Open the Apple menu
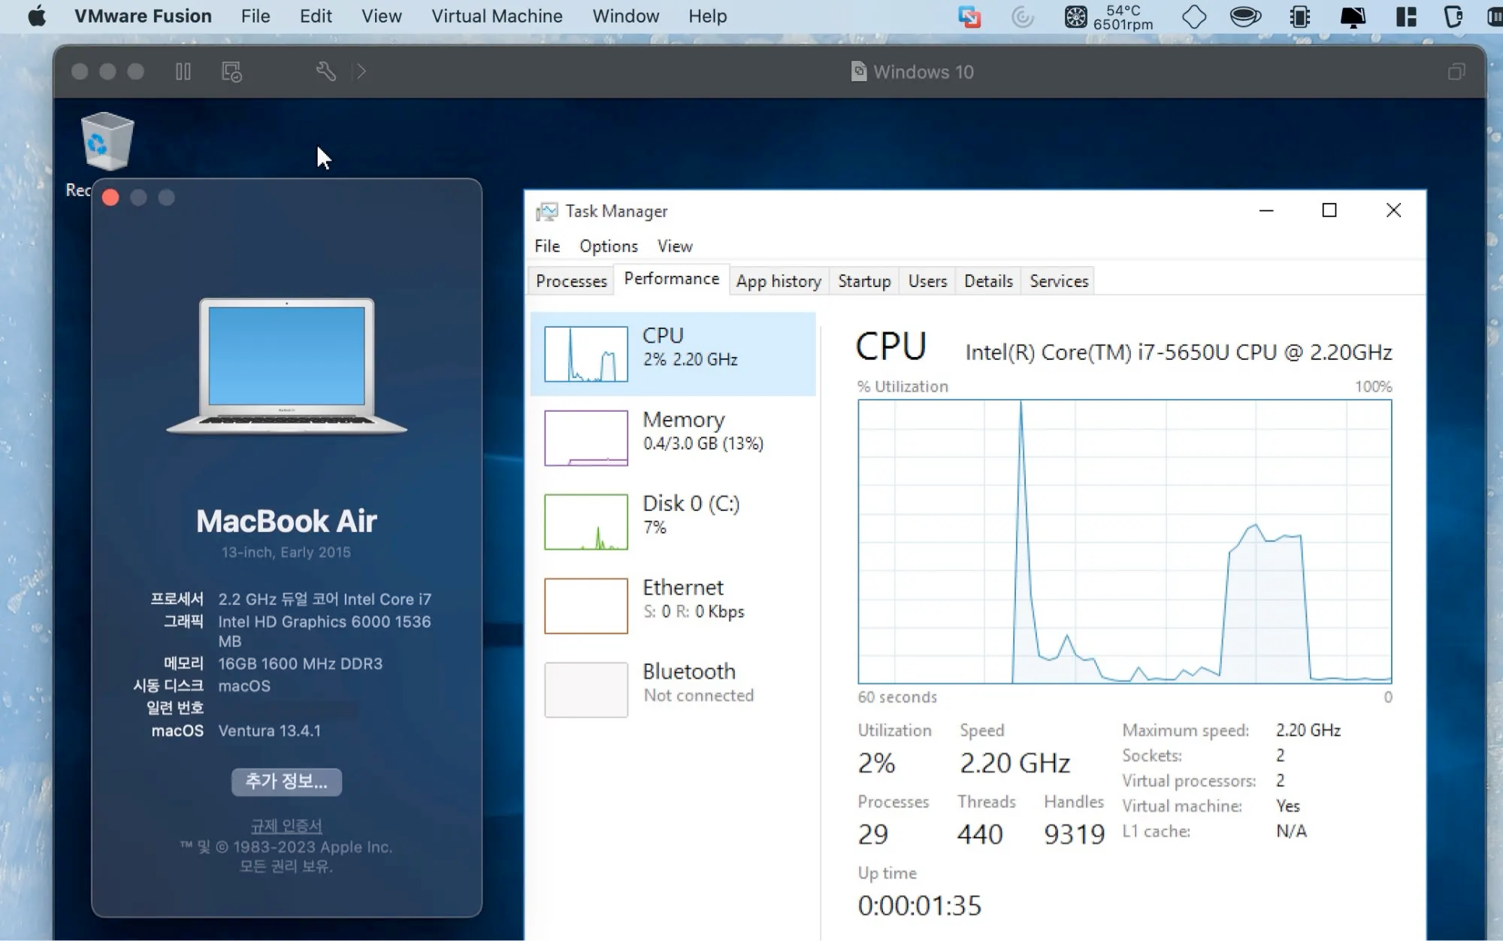This screenshot has width=1503, height=941. point(36,16)
